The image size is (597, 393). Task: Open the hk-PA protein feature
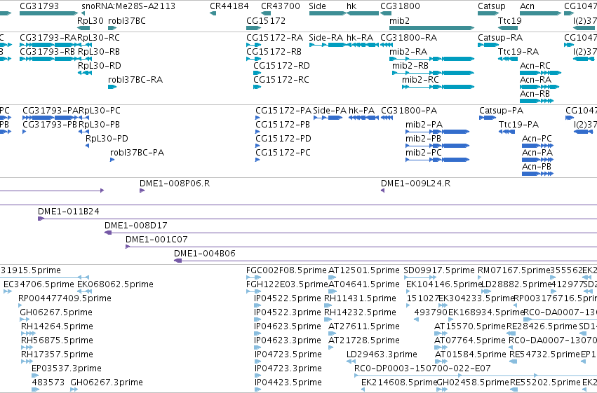(x=363, y=118)
